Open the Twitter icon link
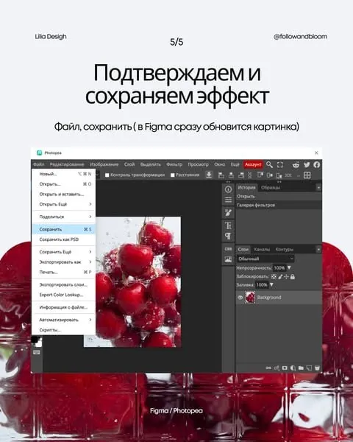Viewport: 353px width, 442px height. coord(307,164)
